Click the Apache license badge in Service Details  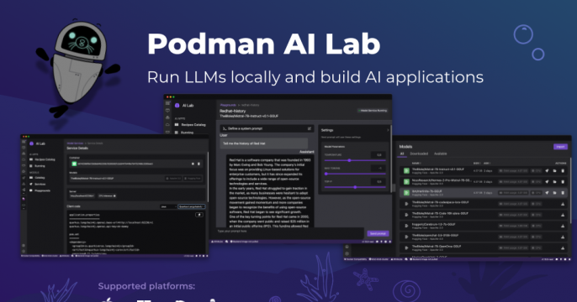[x=173, y=179]
